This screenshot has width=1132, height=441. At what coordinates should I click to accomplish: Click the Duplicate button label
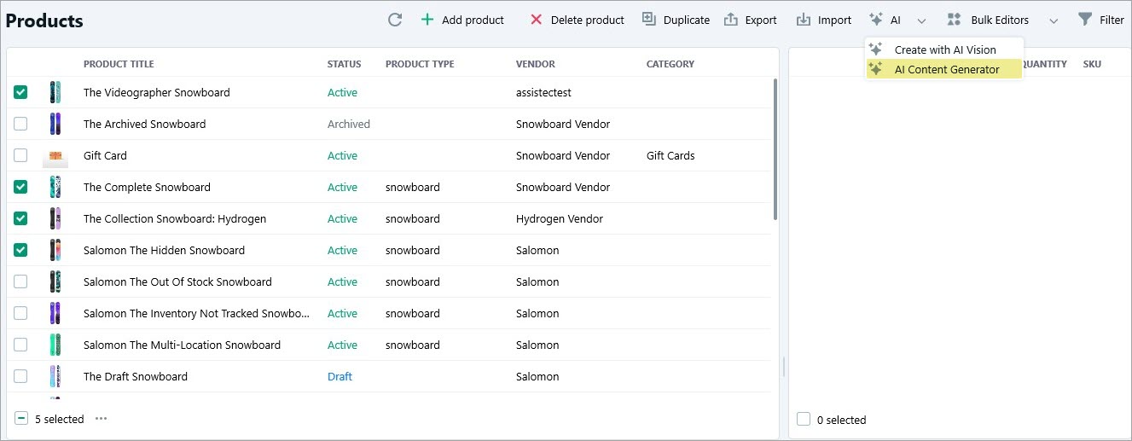click(687, 20)
